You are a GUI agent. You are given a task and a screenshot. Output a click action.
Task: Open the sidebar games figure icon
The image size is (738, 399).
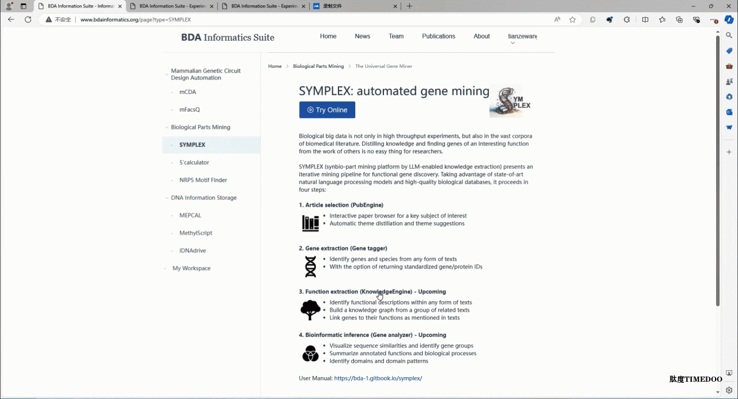click(x=729, y=82)
